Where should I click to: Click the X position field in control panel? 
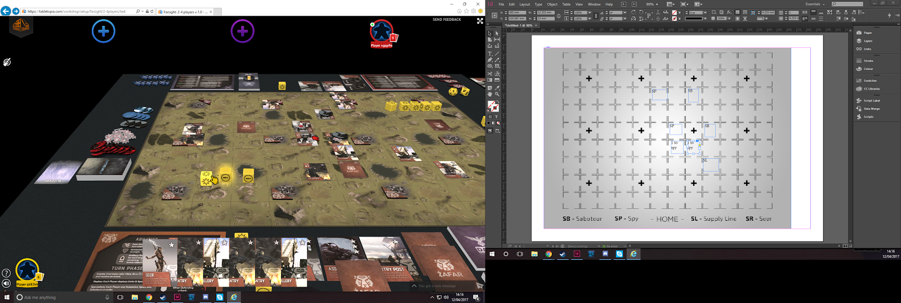(x=517, y=12)
